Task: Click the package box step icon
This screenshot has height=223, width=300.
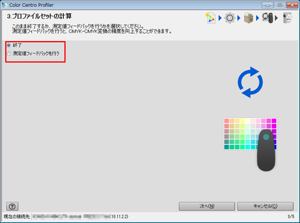Action: coord(248,18)
